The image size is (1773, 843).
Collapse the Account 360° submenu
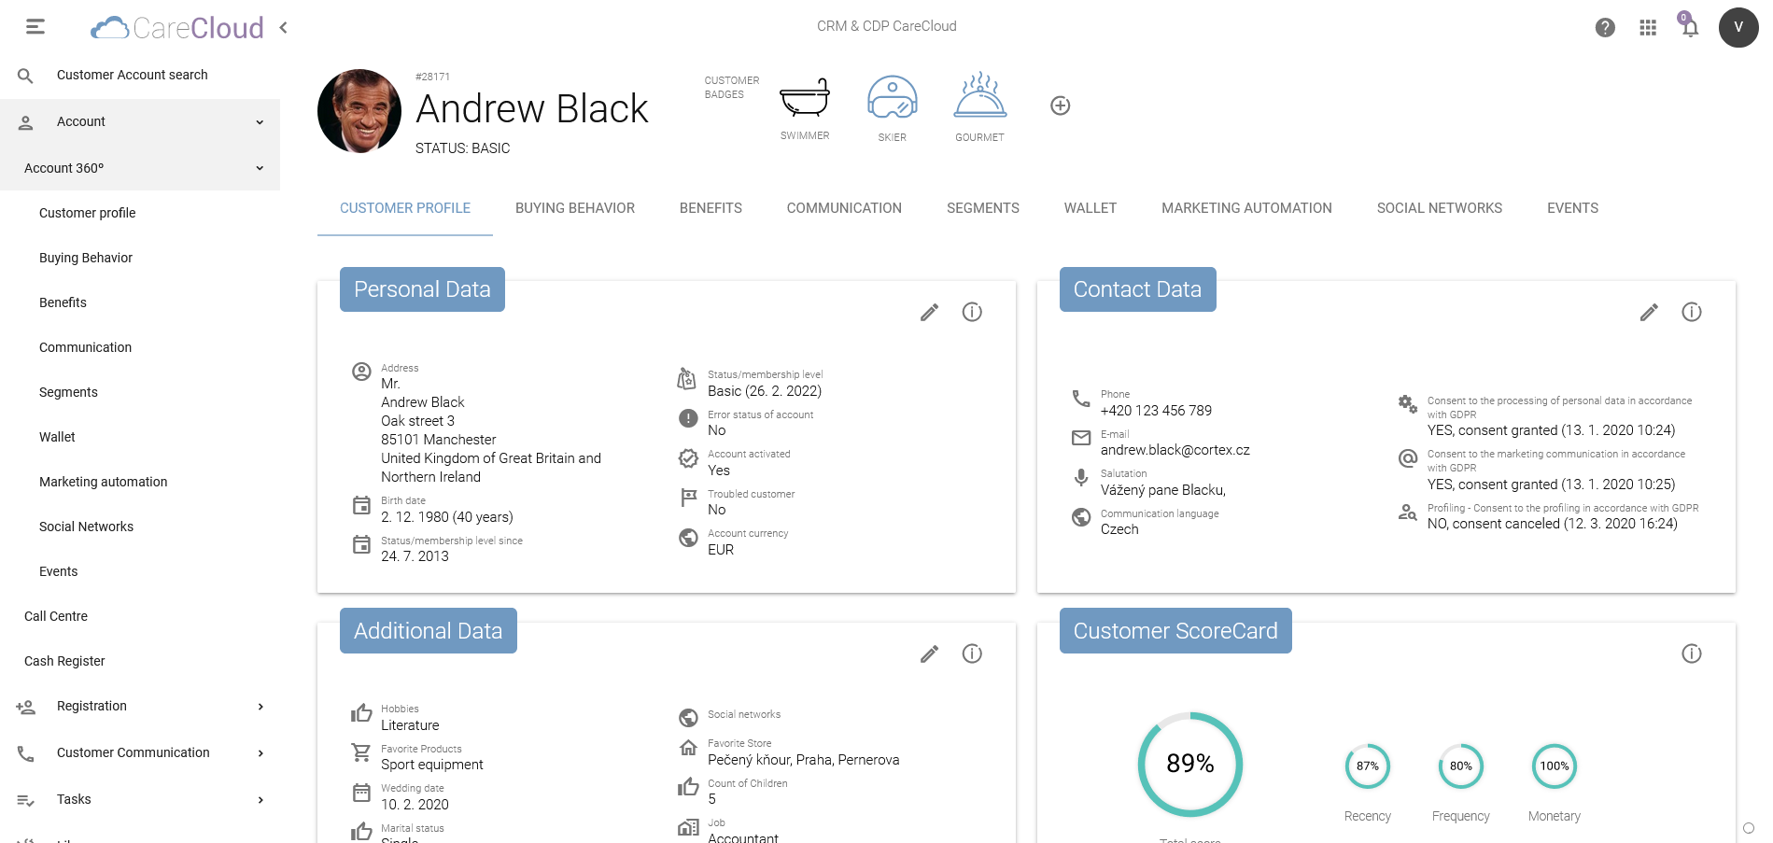coord(260,169)
